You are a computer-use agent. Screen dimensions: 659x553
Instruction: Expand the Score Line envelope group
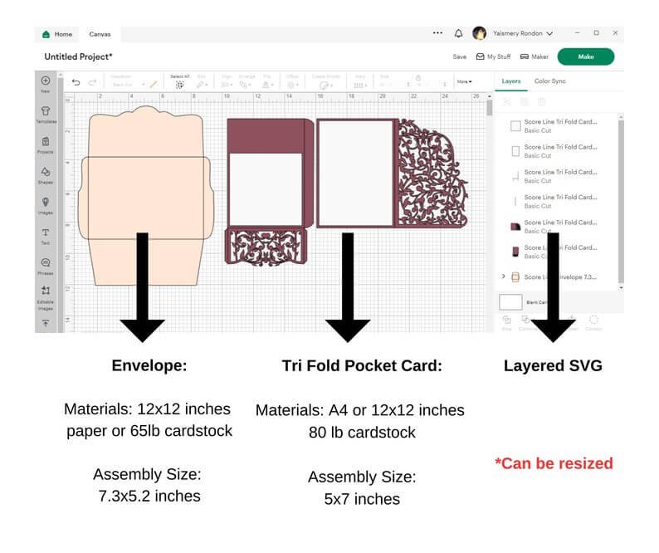pyautogui.click(x=503, y=276)
